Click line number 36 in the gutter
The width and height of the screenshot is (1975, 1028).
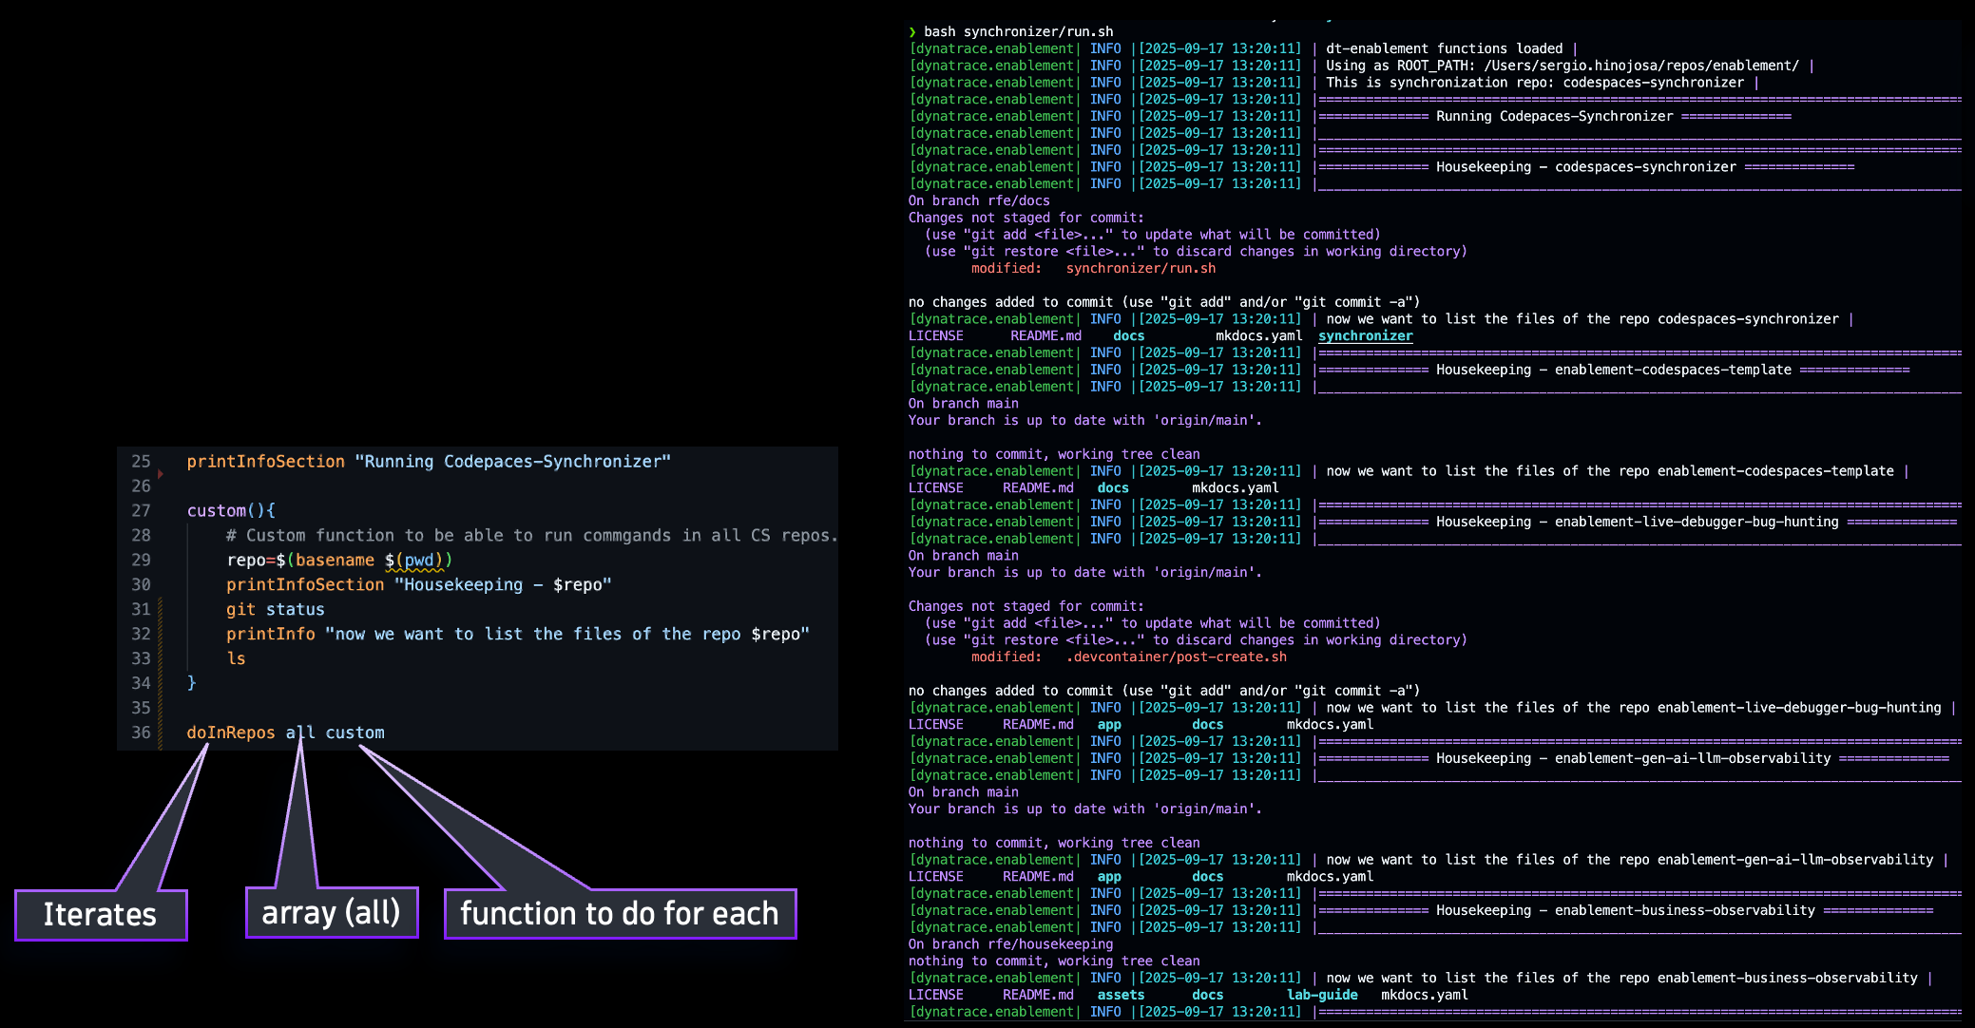pos(141,733)
